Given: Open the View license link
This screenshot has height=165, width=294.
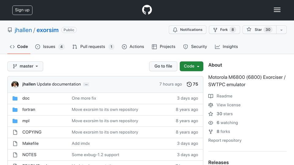Looking at the screenshot, I should point(228,105).
